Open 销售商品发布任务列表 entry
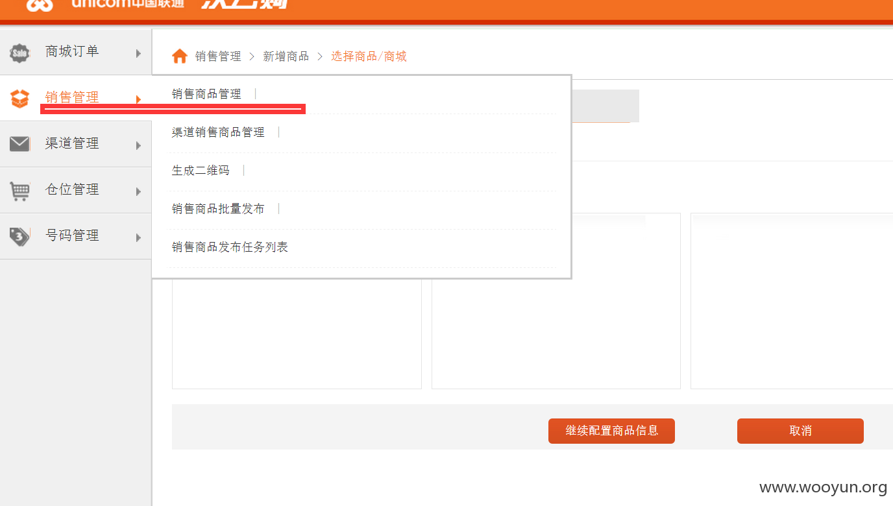Viewport: 893px width, 506px height. tap(230, 247)
